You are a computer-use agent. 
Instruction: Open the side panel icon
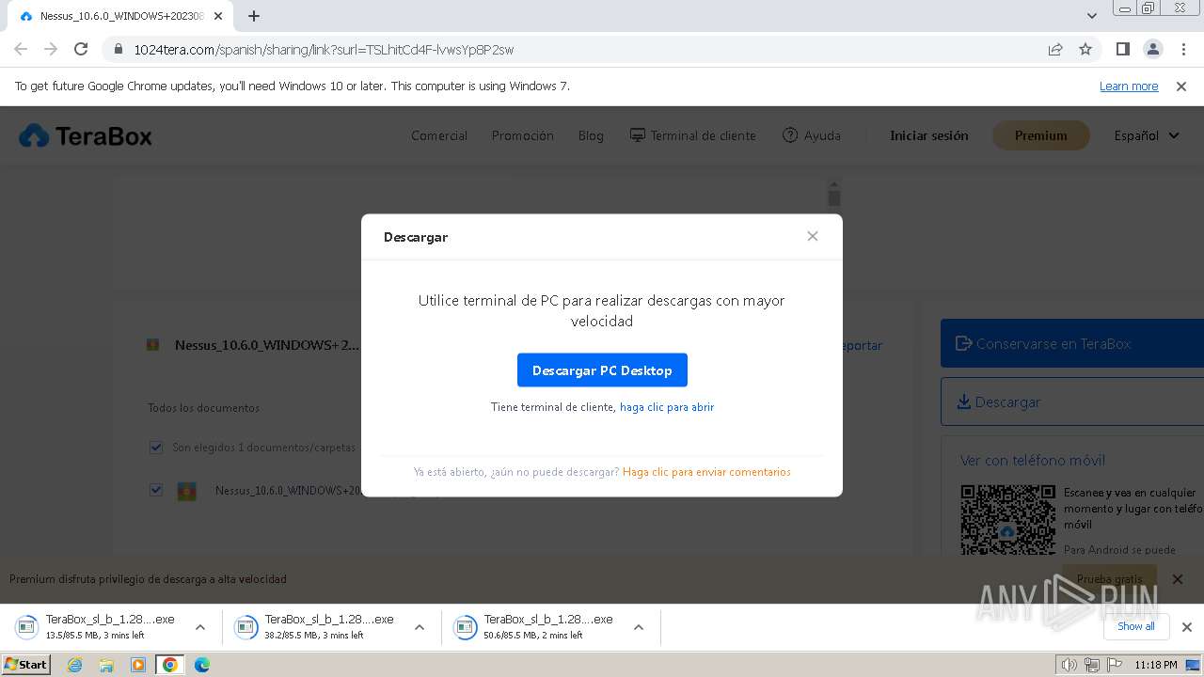[x=1122, y=49]
